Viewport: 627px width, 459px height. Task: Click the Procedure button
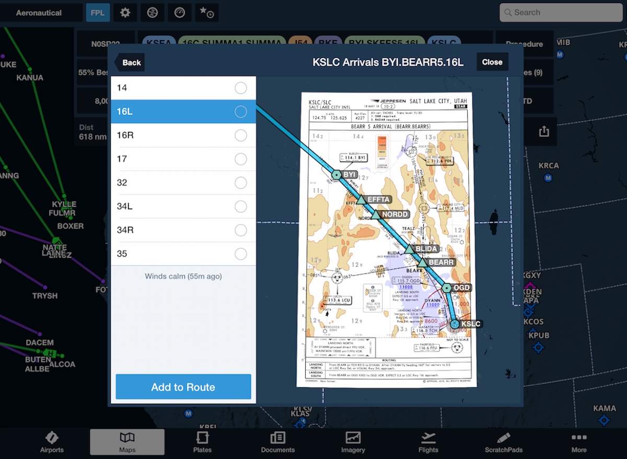[524, 44]
